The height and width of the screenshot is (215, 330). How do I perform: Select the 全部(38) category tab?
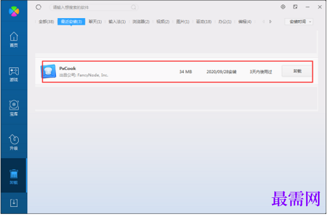(46, 22)
